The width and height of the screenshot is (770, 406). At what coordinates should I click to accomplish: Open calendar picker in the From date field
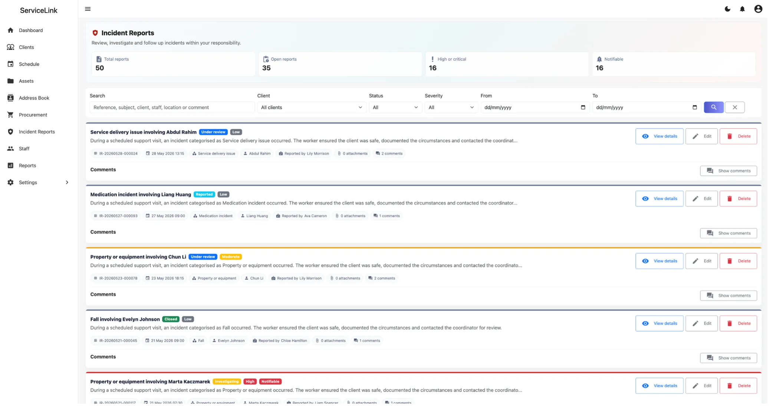click(x=583, y=107)
